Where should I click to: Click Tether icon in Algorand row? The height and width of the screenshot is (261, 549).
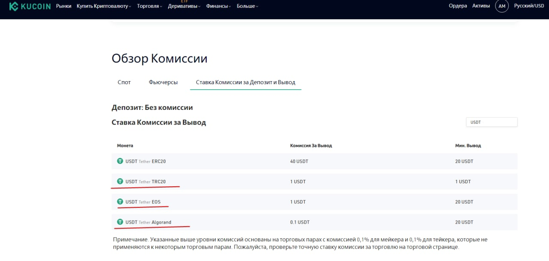click(x=120, y=222)
